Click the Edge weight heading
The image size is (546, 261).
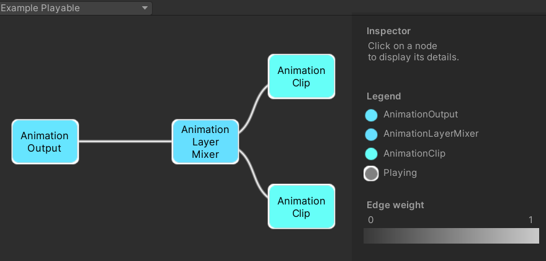point(395,205)
